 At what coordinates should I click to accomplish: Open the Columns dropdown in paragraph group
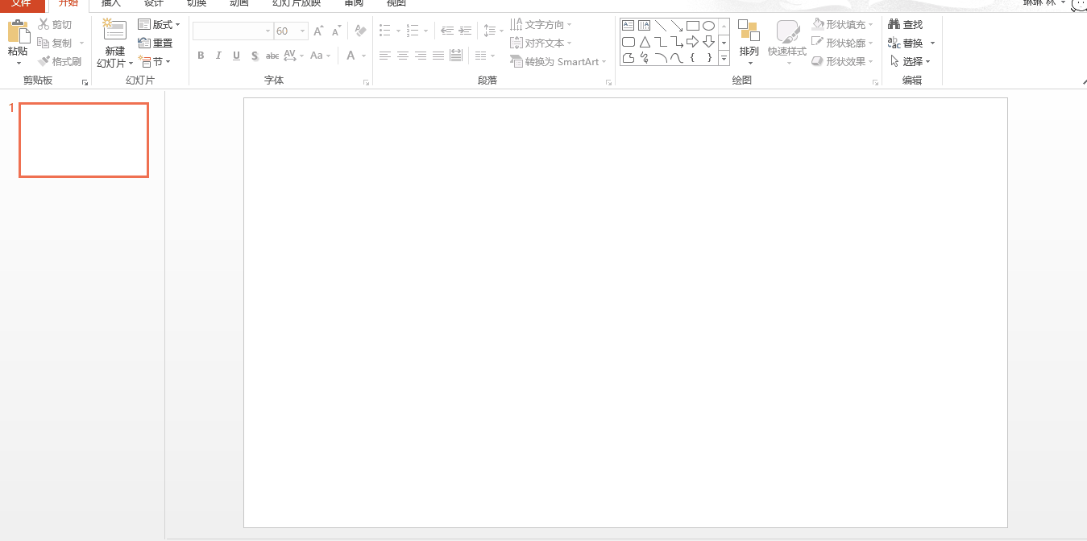pyautogui.click(x=486, y=56)
